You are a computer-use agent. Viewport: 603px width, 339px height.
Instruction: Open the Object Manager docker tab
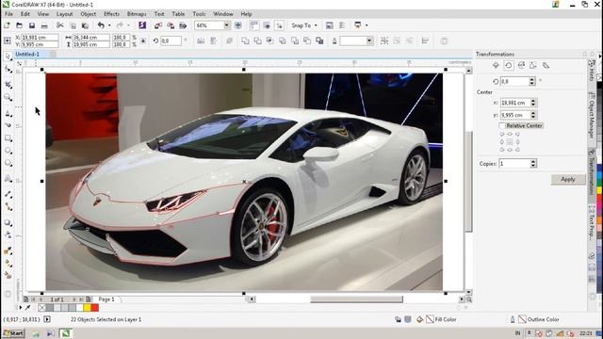(592, 115)
